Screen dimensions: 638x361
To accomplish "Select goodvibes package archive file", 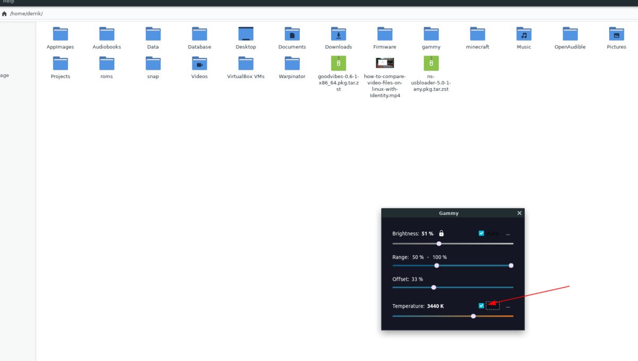I will pyautogui.click(x=338, y=63).
